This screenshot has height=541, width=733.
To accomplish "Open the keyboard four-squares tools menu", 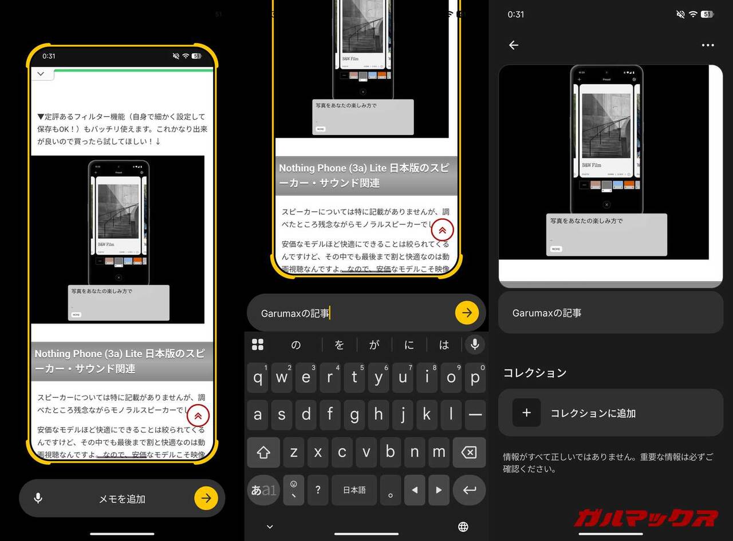I will [x=258, y=344].
